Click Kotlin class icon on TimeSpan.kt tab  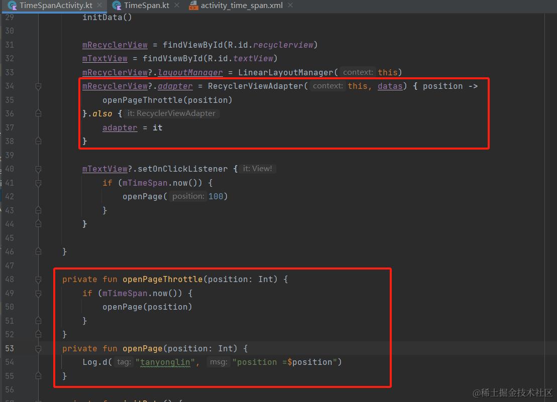coord(117,6)
